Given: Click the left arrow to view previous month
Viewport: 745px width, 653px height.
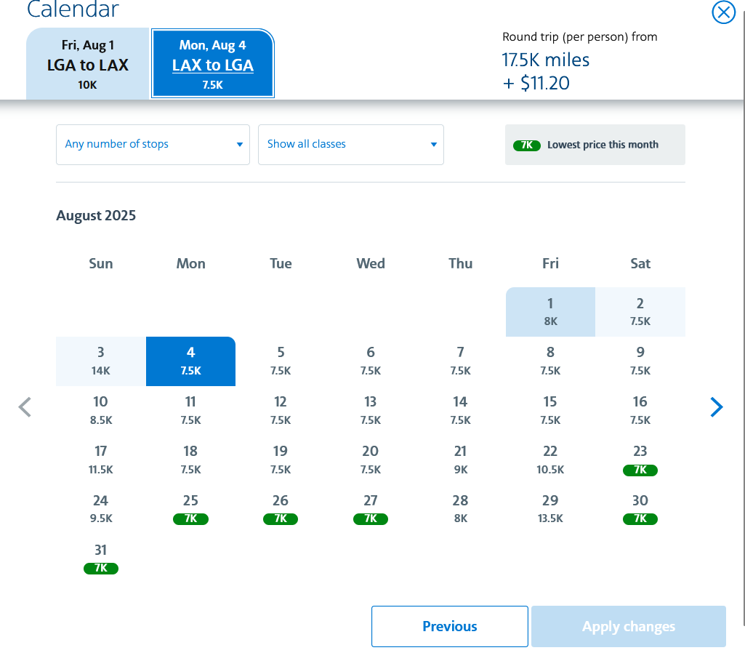Looking at the screenshot, I should 25,407.
